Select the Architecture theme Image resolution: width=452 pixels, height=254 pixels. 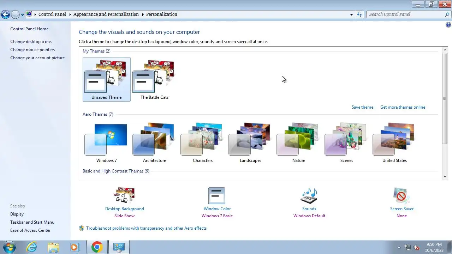coord(154,143)
